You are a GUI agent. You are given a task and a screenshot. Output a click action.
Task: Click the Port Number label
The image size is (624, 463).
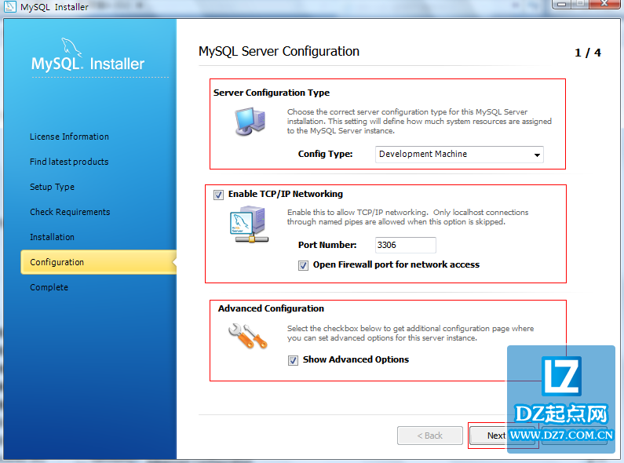[327, 245]
